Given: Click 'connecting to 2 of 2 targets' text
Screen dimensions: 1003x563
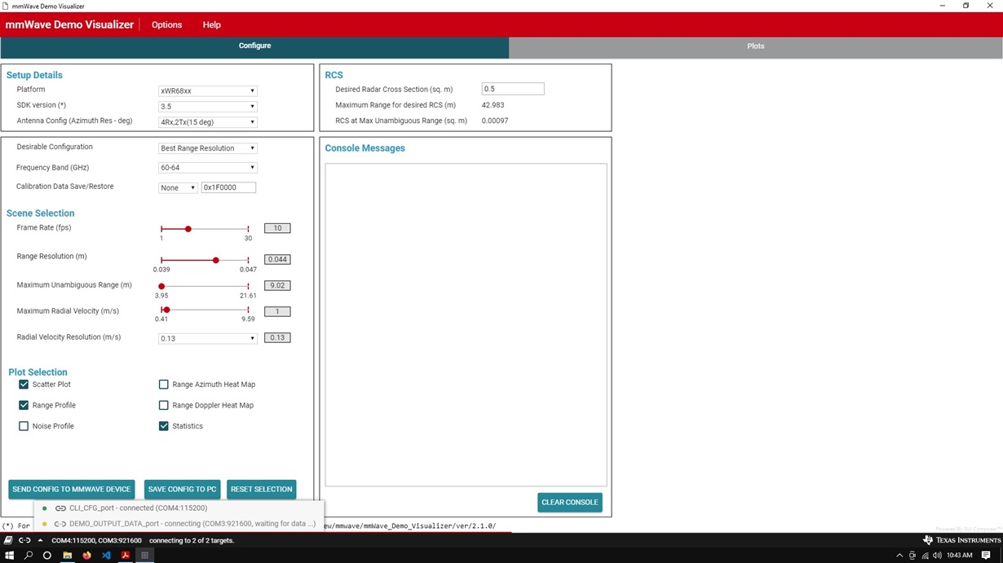Looking at the screenshot, I should tap(192, 540).
